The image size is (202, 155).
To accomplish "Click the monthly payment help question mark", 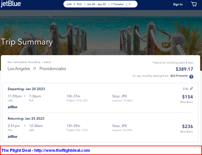I will [191, 77].
